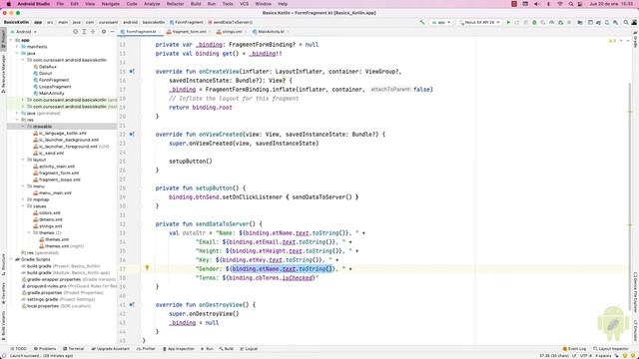Click the Sync Project with Gradle icon
Viewport: 639px width, 359px height.
(x=598, y=22)
